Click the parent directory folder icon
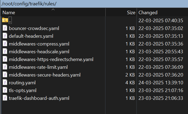 [5, 20]
